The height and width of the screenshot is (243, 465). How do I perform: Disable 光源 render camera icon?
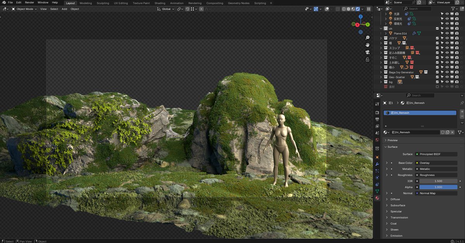(456, 14)
